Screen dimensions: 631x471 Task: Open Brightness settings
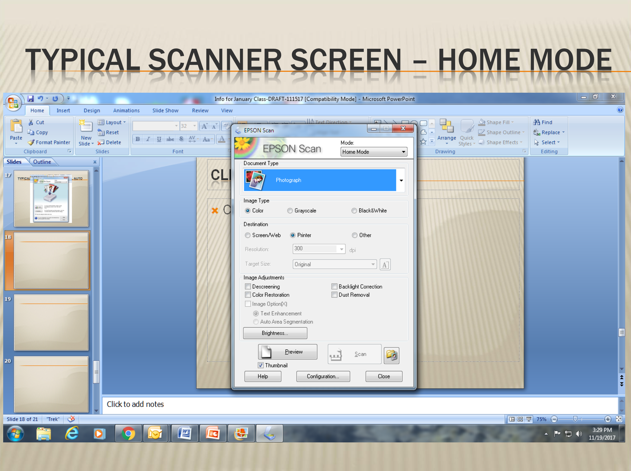click(x=275, y=333)
